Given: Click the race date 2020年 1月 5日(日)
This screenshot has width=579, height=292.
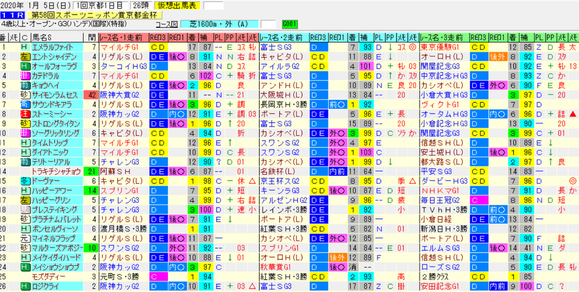Looking at the screenshot, I should 35,5.
